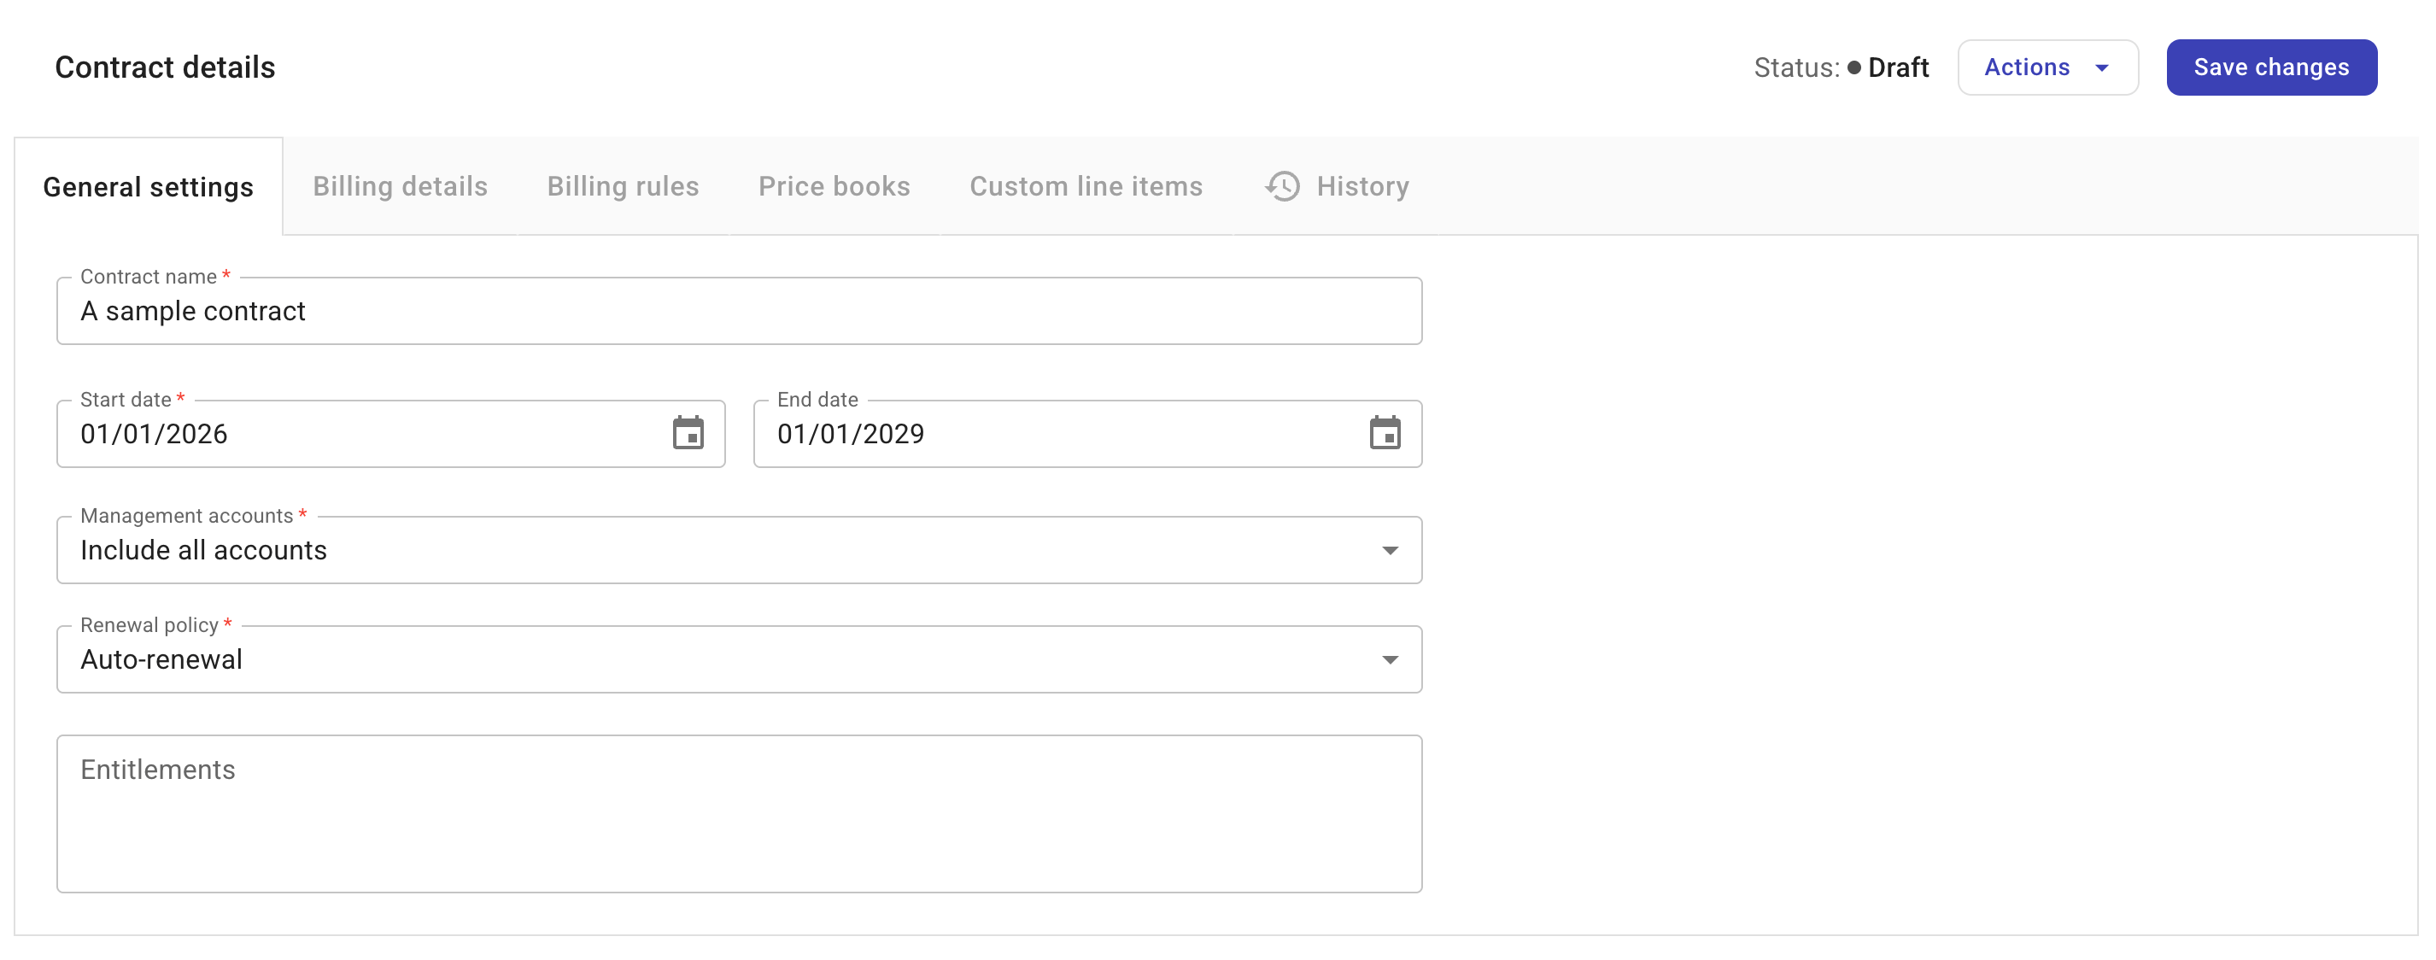This screenshot has height=960, width=2436.
Task: Expand the Management accounts dropdown arrow
Action: [1389, 551]
